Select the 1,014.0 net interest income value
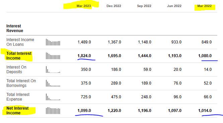This screenshot has height=123, width=223. click(x=205, y=111)
